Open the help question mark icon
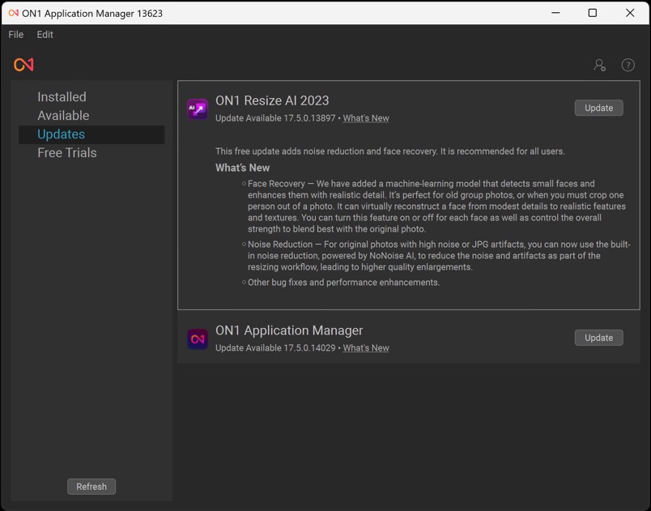This screenshot has width=651, height=511. click(628, 65)
